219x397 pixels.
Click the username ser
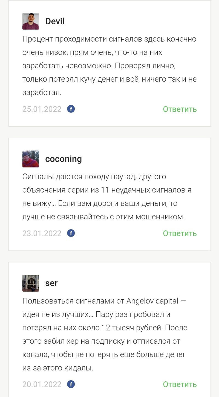[51, 283]
